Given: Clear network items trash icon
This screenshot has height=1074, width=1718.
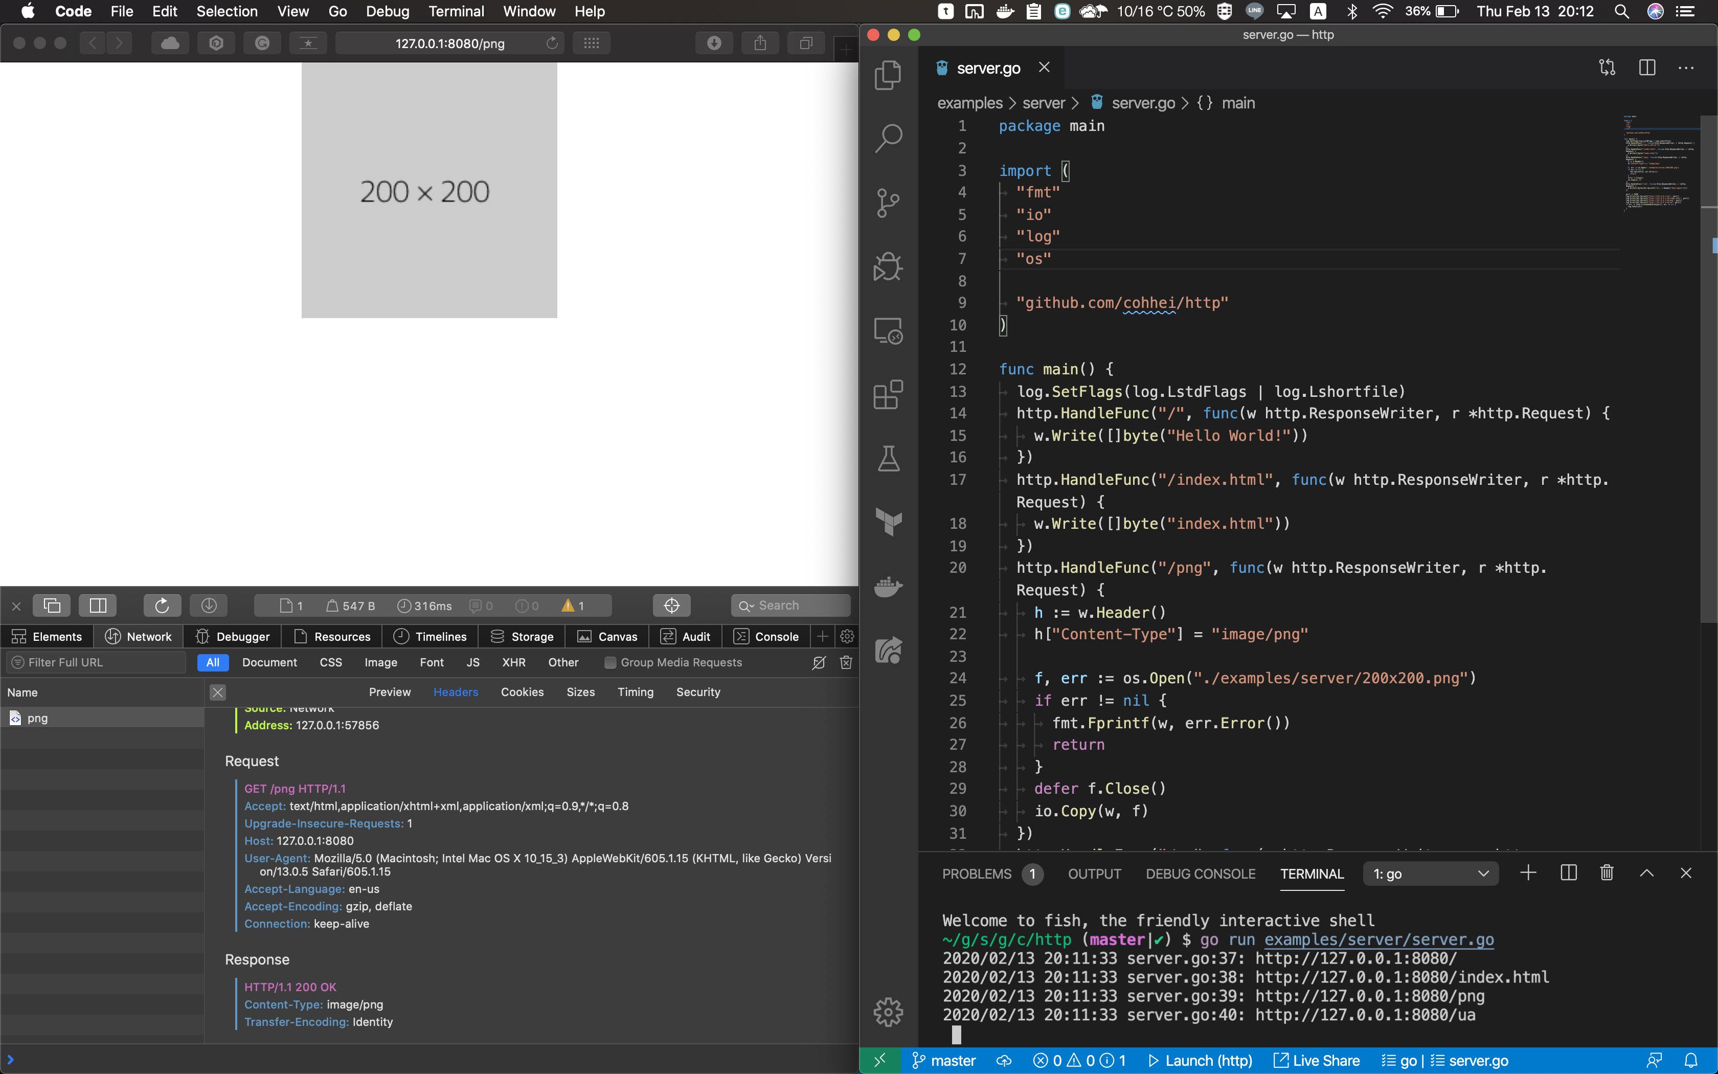Looking at the screenshot, I should [846, 662].
